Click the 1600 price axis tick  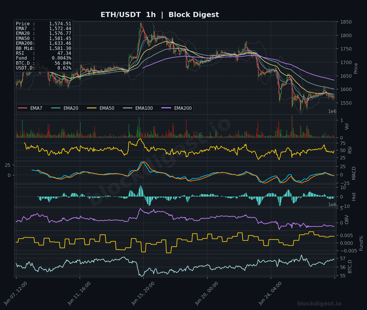pos(346,90)
